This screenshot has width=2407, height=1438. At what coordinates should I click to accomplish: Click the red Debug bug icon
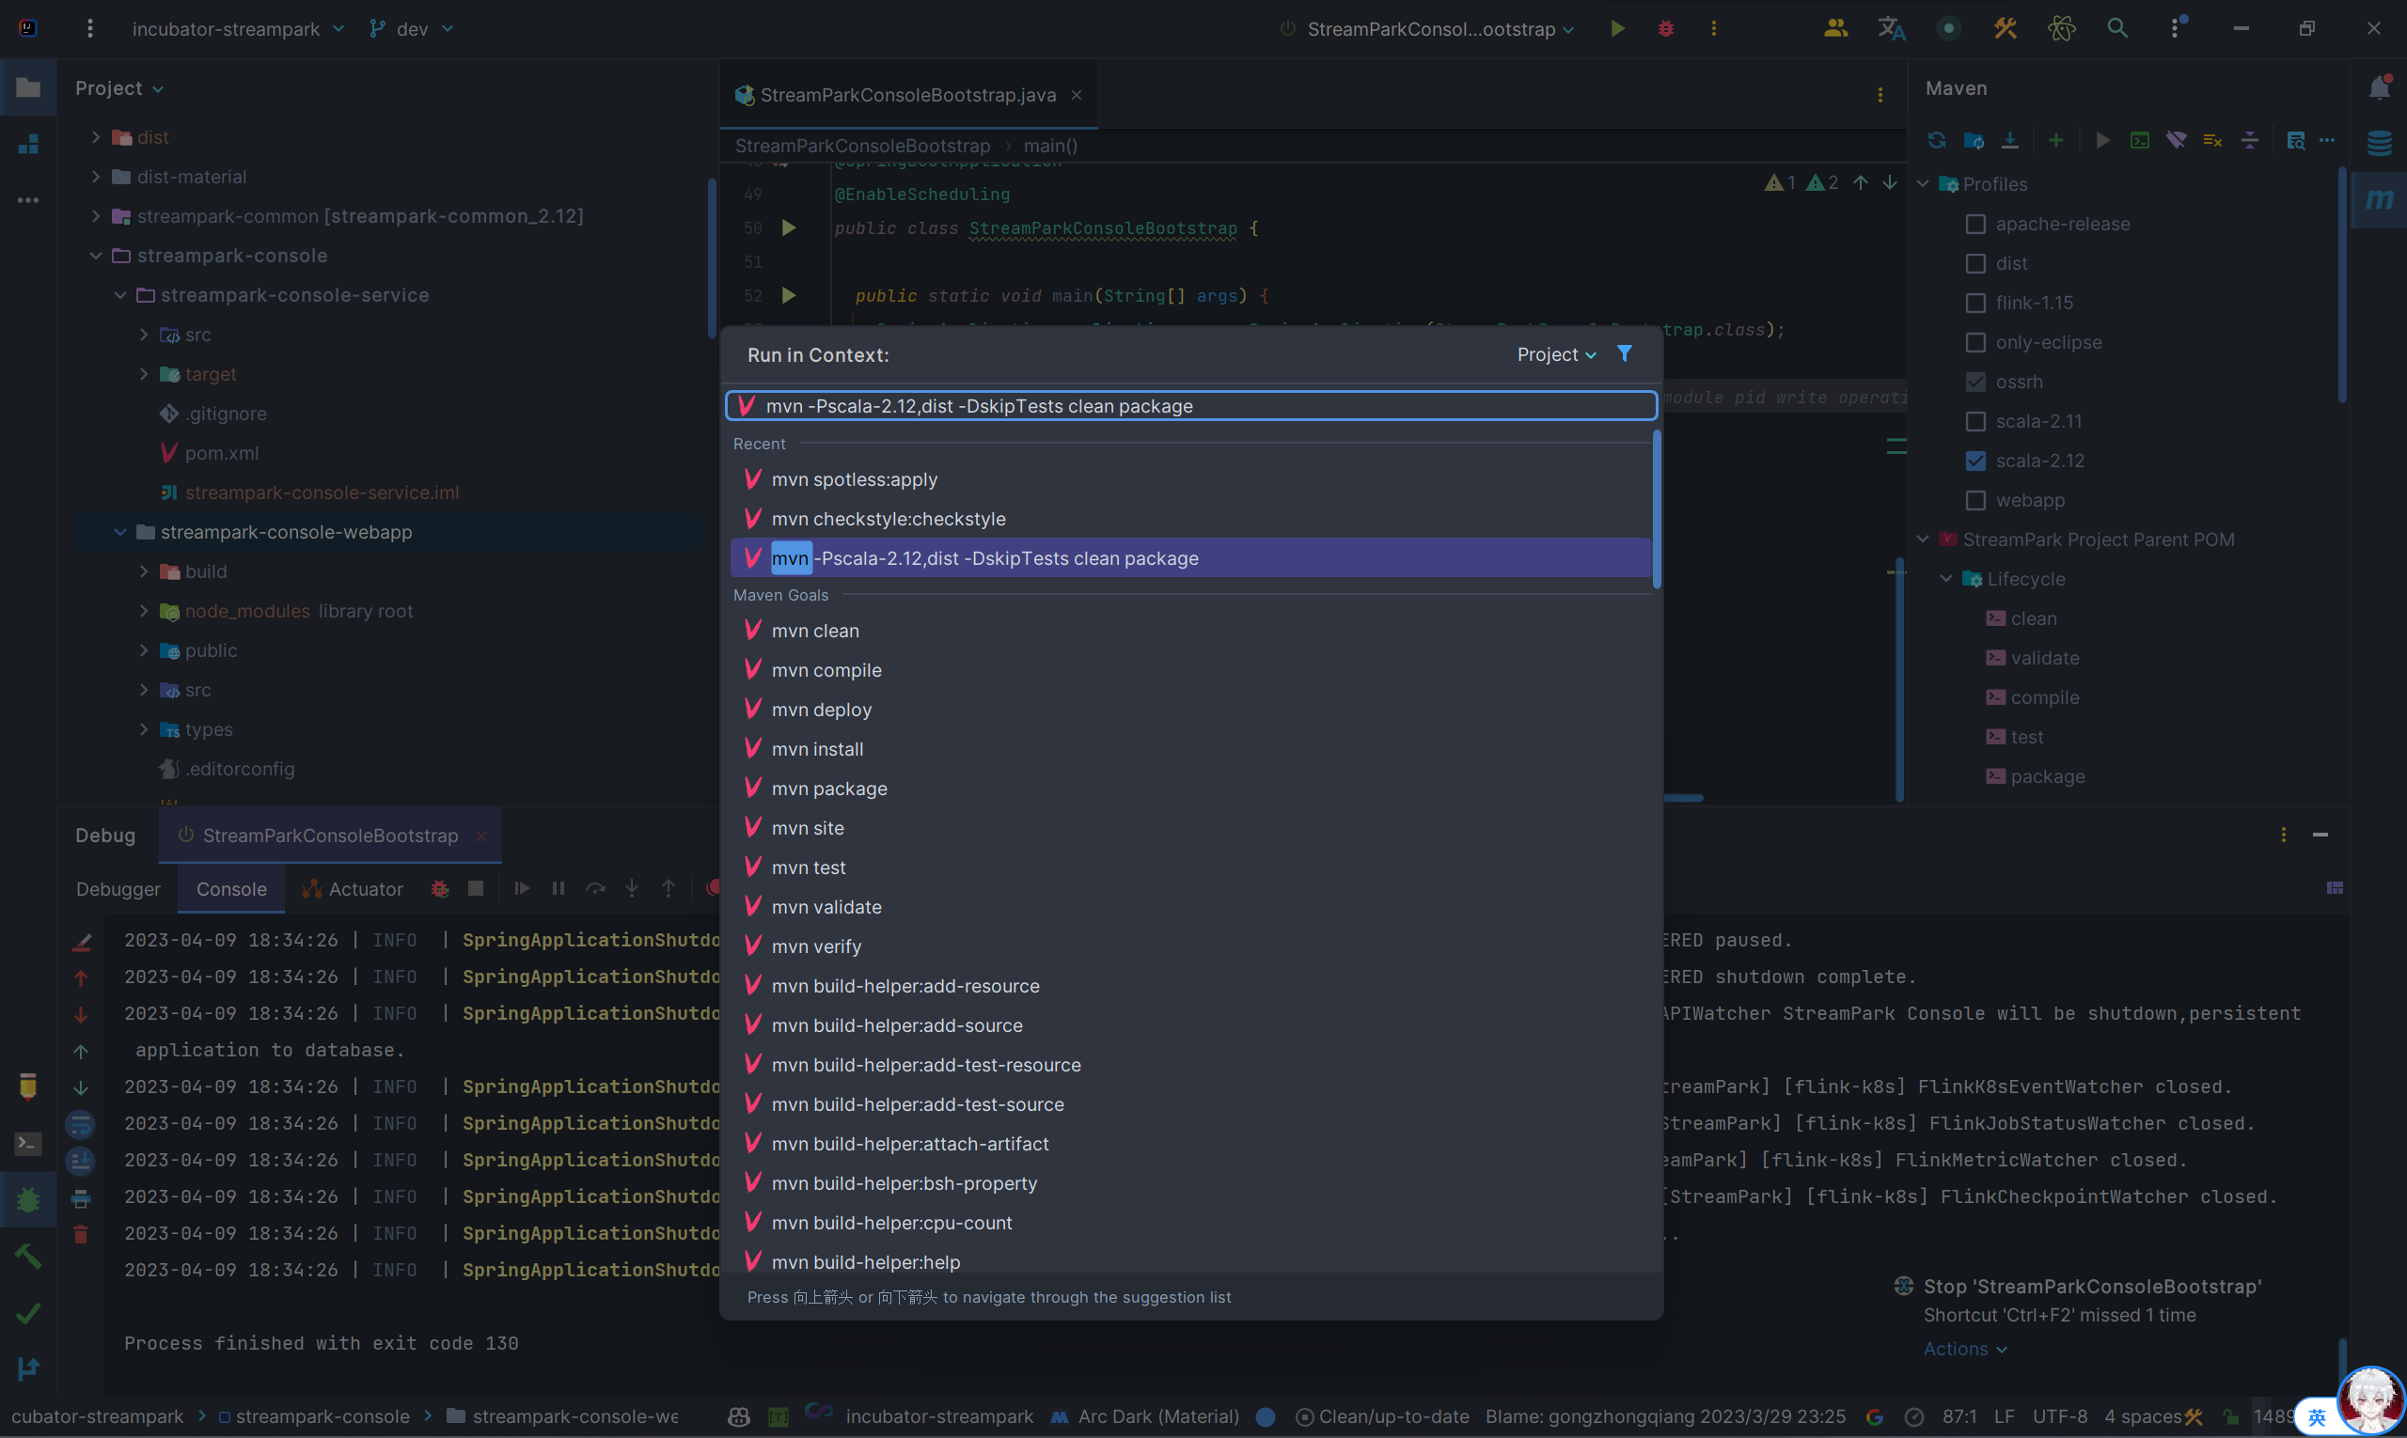click(x=1665, y=28)
